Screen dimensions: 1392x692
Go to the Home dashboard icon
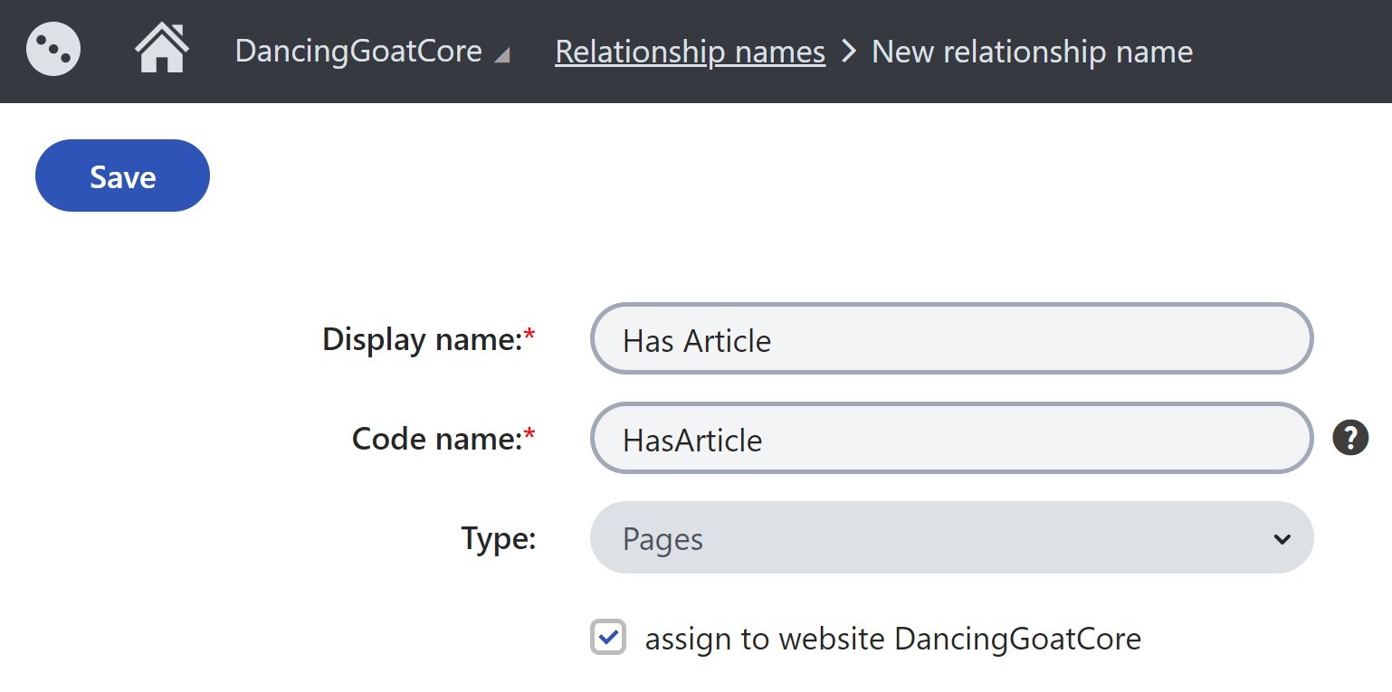tap(162, 49)
